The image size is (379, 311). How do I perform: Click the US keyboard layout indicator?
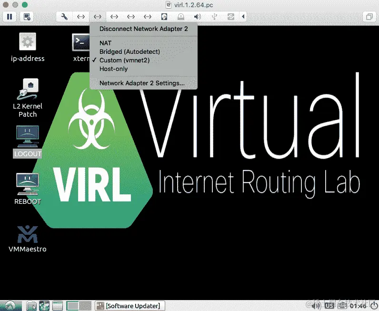point(329,306)
